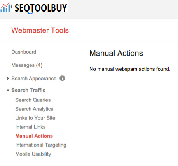Click the info icon beside Search Appearance

(x=62, y=79)
